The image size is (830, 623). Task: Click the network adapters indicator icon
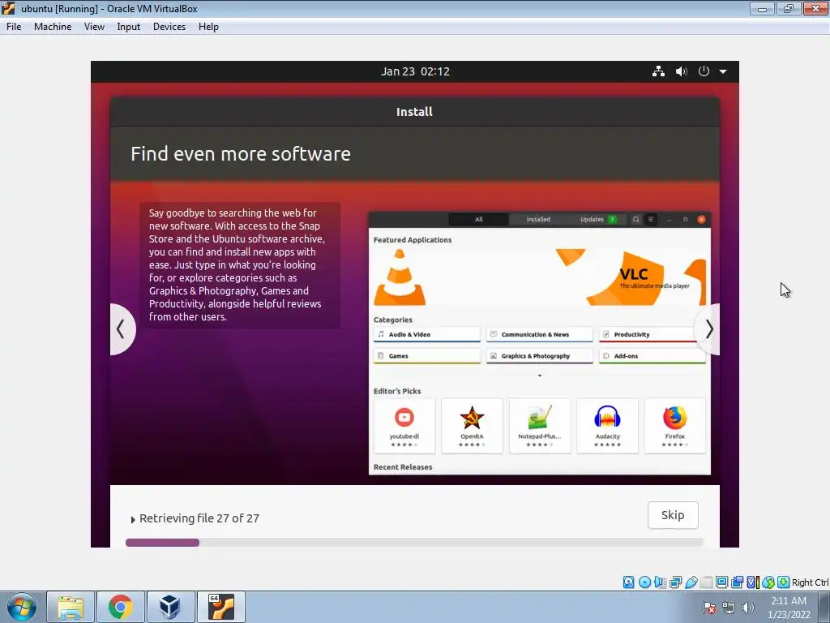coord(675,582)
